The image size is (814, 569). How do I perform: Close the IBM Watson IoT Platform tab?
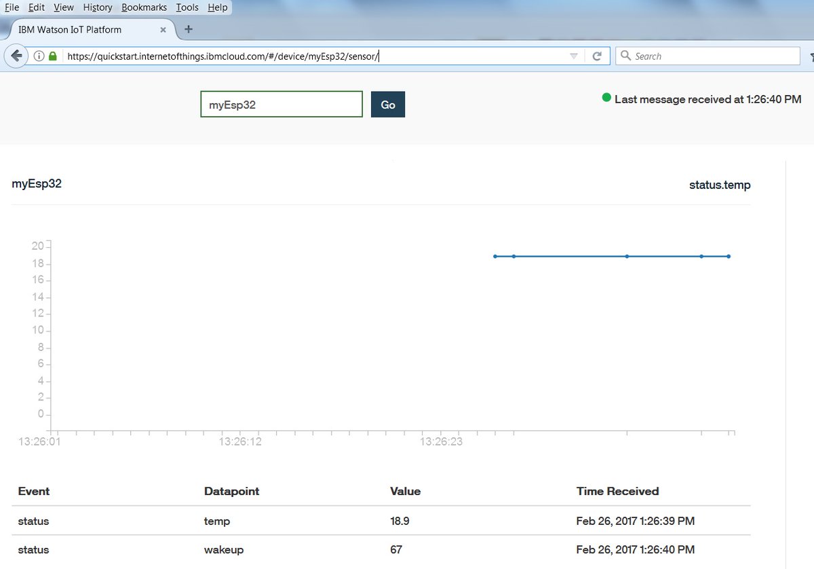click(x=163, y=30)
